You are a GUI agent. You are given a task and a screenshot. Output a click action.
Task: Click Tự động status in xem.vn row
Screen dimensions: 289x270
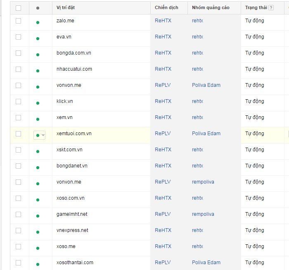pos(255,117)
